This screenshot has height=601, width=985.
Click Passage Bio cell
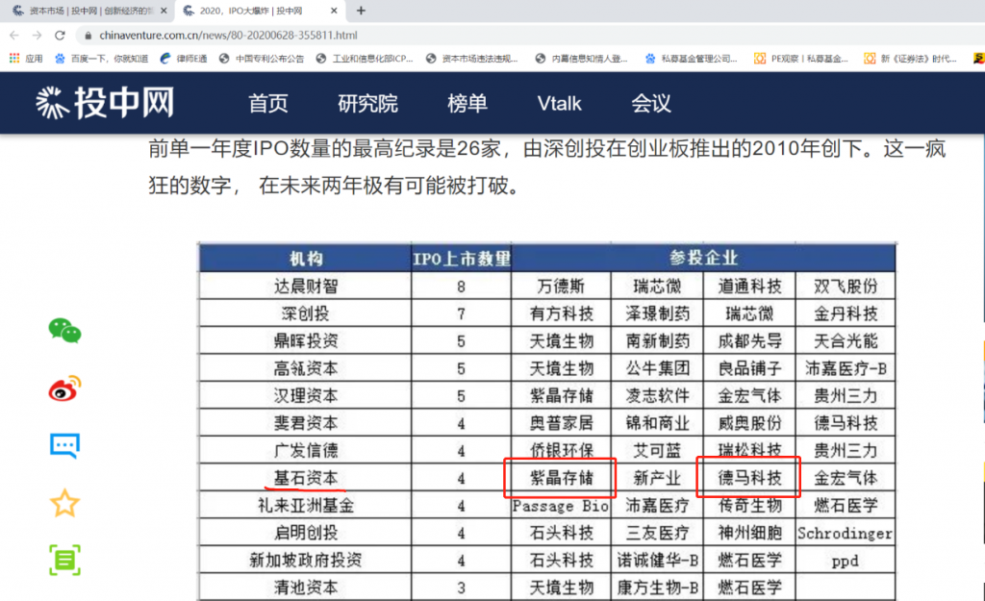[x=561, y=506]
